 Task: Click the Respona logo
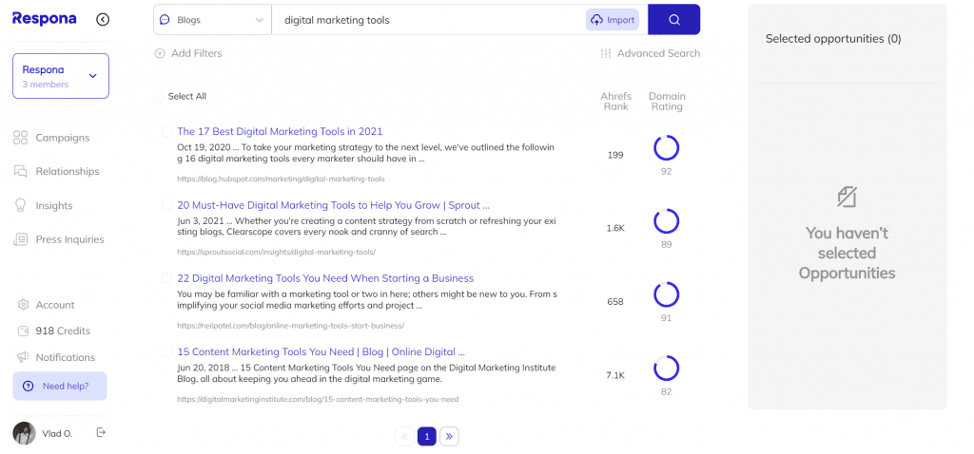coord(44,19)
